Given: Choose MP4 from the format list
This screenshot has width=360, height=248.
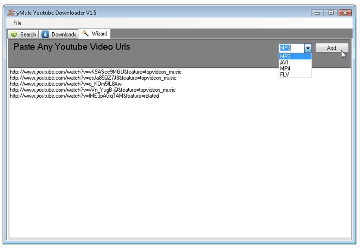Looking at the screenshot, I should click(295, 68).
